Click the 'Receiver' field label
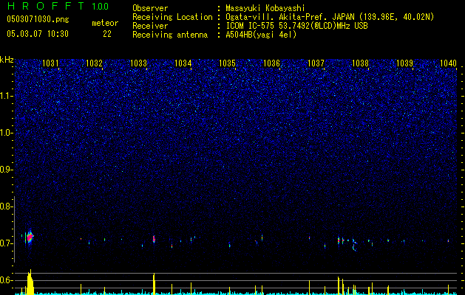The width and height of the screenshot is (465, 295). click(x=150, y=26)
